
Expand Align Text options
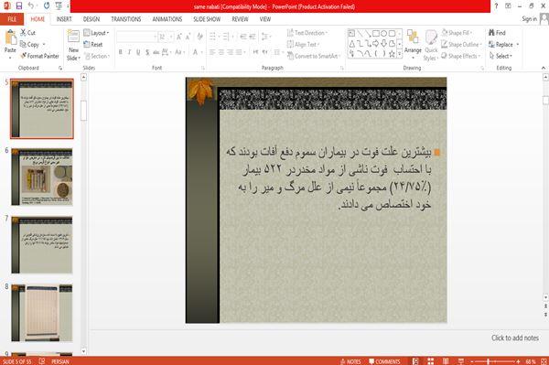pyautogui.click(x=303, y=45)
